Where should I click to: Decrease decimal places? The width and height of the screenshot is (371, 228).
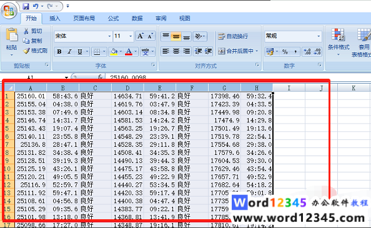point(317,52)
